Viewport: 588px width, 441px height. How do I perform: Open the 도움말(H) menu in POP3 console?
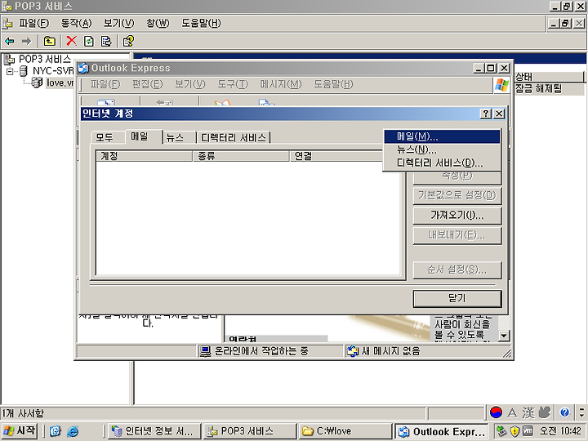click(201, 23)
